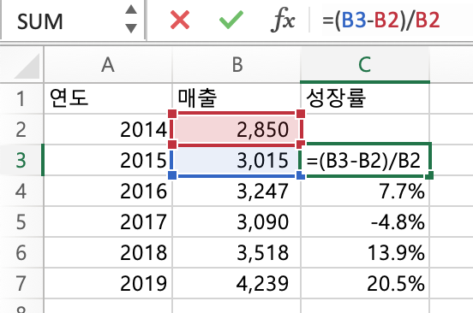The width and height of the screenshot is (473, 313).
Task: Cancel the formula entry with the red X
Action: pyautogui.click(x=180, y=20)
